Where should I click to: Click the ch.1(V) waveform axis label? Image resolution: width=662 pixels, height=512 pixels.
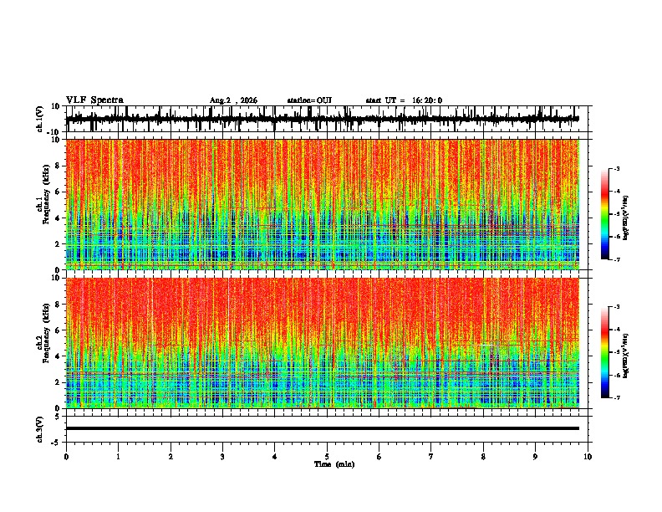[x=40, y=119]
